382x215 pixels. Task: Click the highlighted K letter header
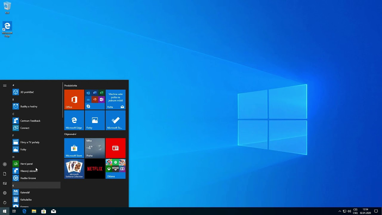36,185
